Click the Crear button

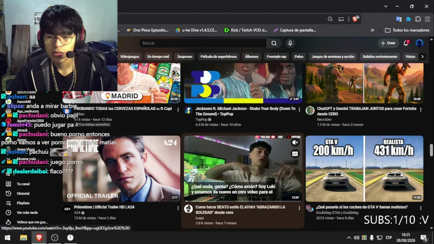388,43
